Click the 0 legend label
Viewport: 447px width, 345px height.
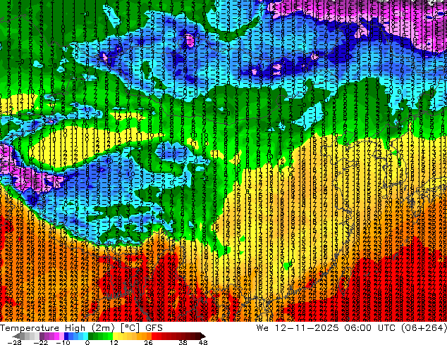click(x=87, y=342)
